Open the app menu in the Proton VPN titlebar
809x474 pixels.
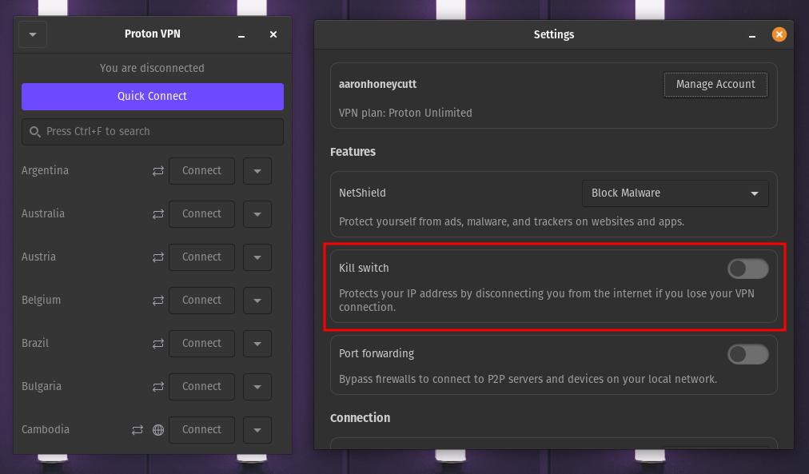point(32,34)
